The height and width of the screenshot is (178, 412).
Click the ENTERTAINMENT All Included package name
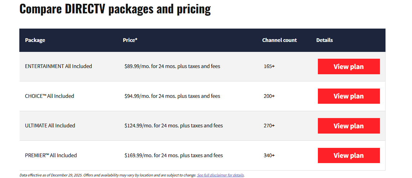point(58,66)
